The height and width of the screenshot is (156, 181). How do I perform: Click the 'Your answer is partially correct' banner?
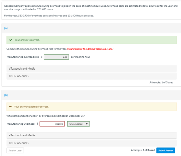pos(91,107)
